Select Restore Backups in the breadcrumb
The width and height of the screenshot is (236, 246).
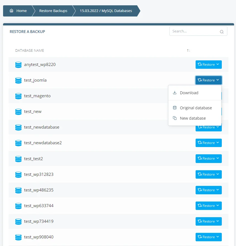53,11
